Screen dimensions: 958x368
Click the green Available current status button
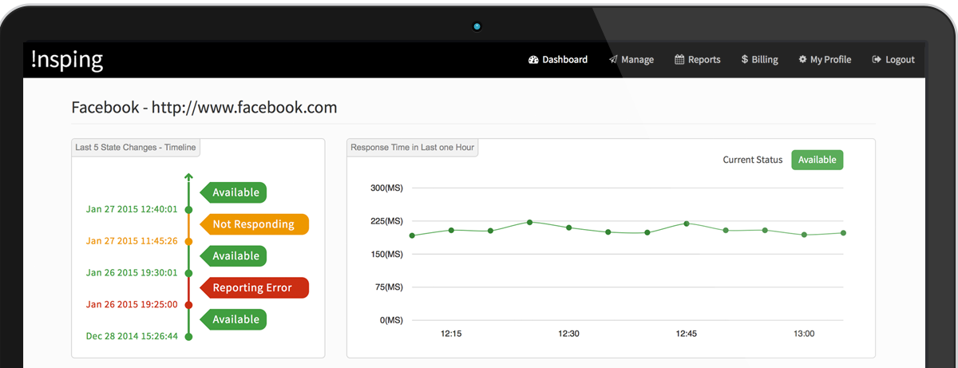click(817, 160)
